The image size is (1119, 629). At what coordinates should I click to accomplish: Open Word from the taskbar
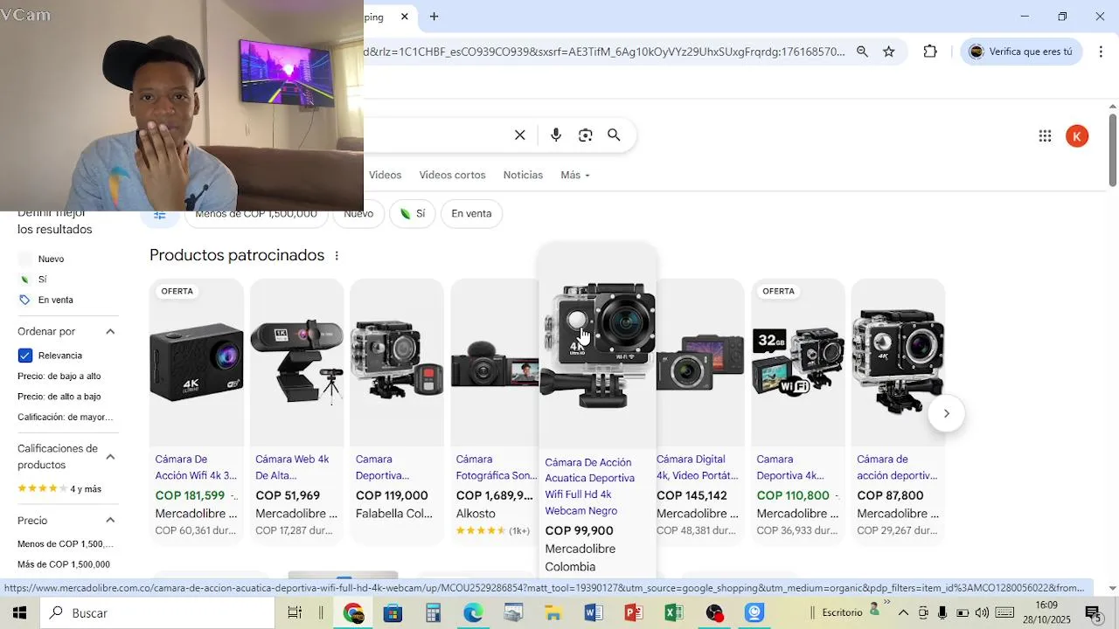(x=594, y=612)
